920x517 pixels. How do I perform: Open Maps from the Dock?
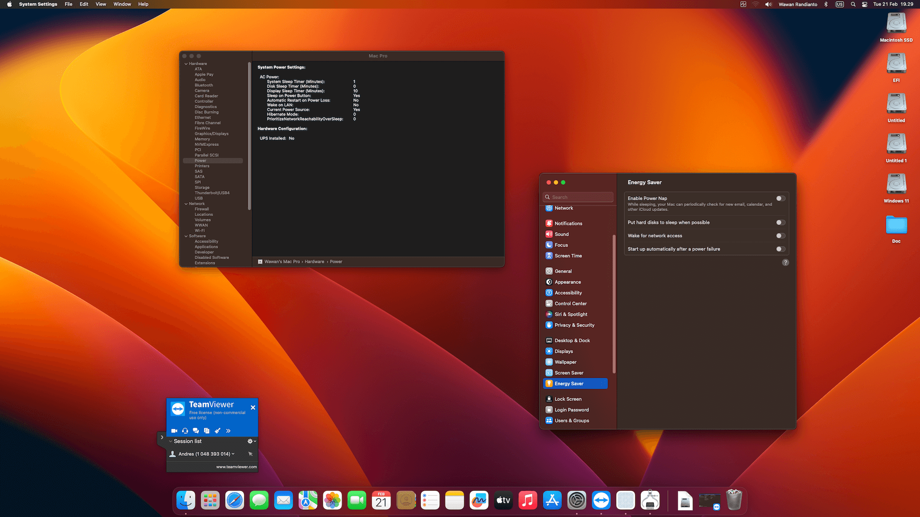tap(308, 501)
